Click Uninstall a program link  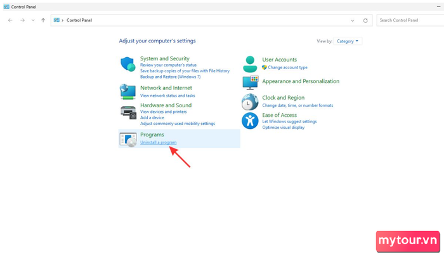pos(159,143)
